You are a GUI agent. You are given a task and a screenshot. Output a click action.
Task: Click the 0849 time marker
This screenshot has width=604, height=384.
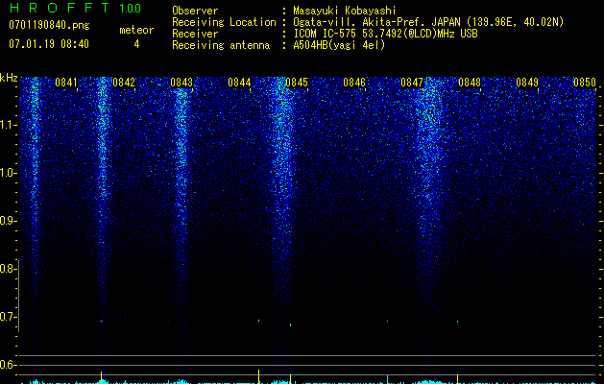click(x=527, y=83)
